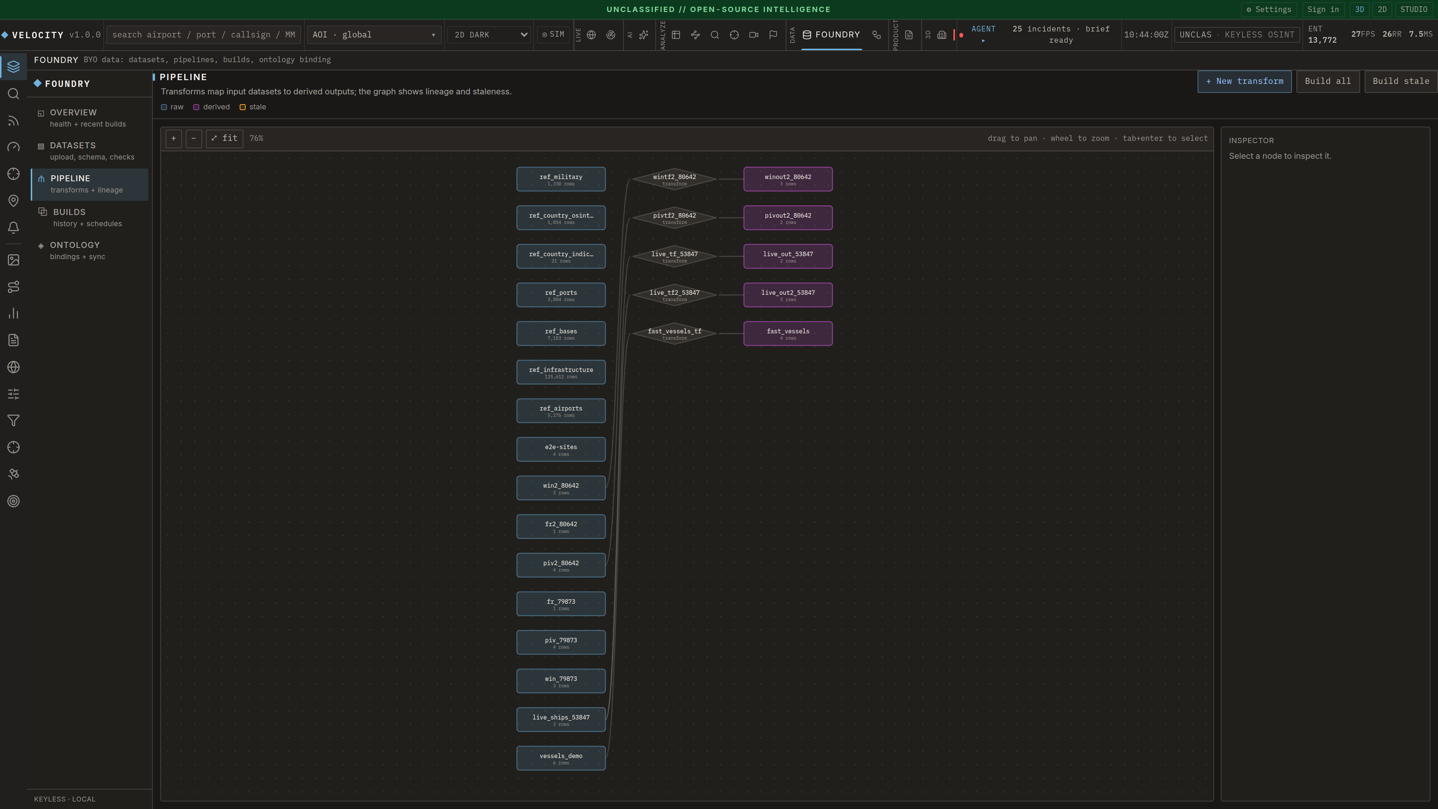
Task: Zoom in with the + graph button
Action: (x=174, y=139)
